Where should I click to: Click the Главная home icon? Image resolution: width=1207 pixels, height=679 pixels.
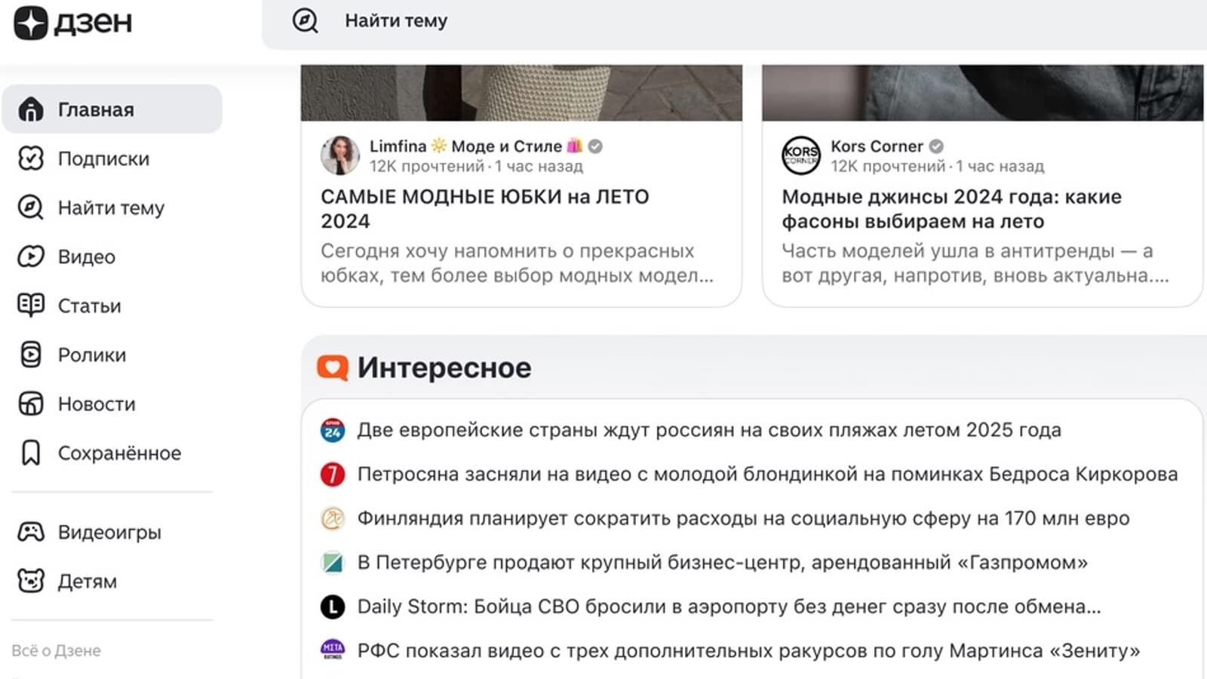tap(31, 109)
